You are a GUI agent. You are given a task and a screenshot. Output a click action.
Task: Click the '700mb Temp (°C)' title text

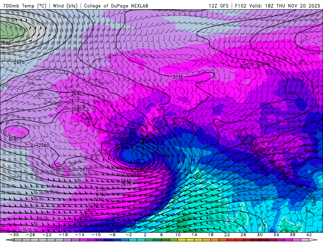coord(25,6)
